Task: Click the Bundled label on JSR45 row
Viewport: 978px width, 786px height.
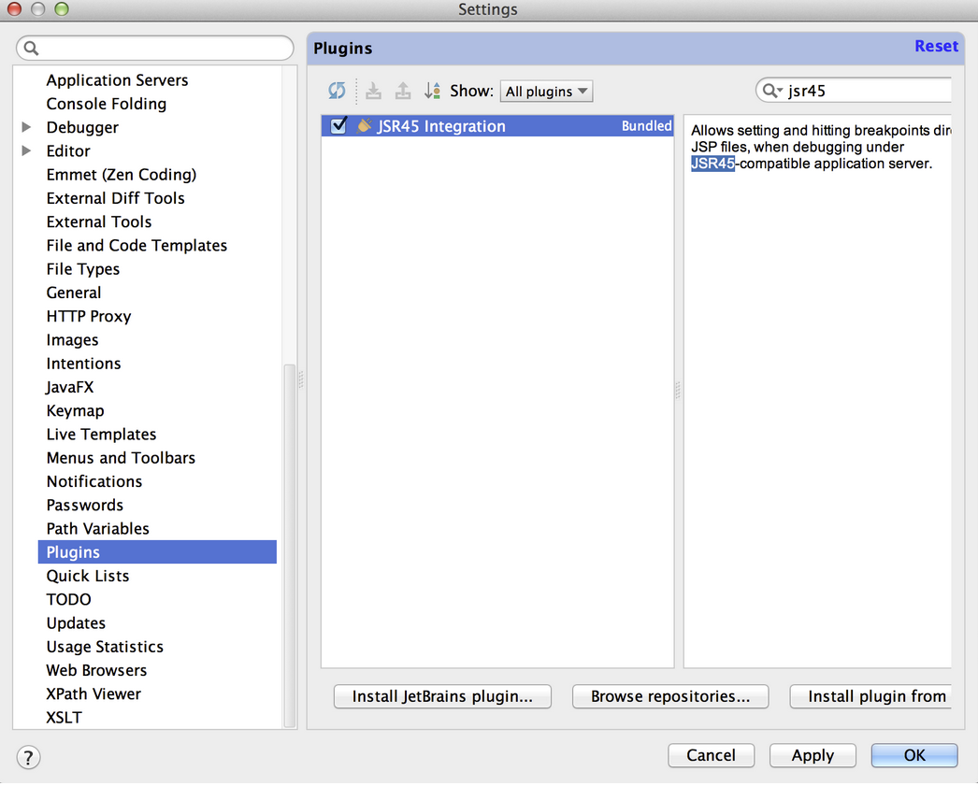Action: 647,126
